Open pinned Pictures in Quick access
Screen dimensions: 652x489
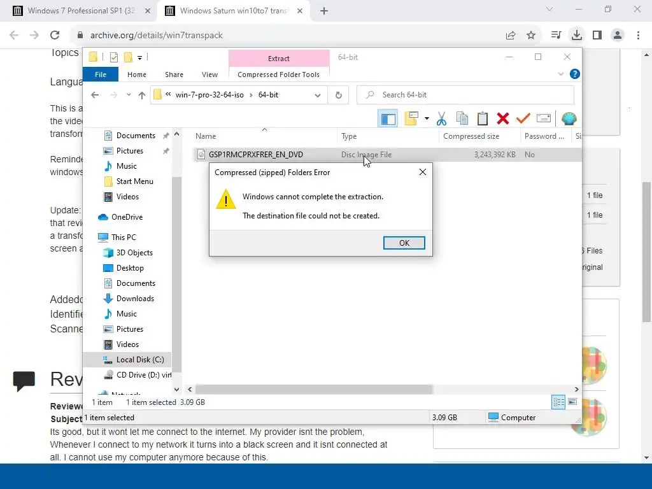[x=129, y=151]
